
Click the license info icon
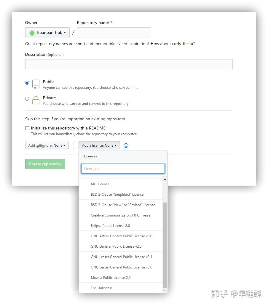click(x=126, y=146)
